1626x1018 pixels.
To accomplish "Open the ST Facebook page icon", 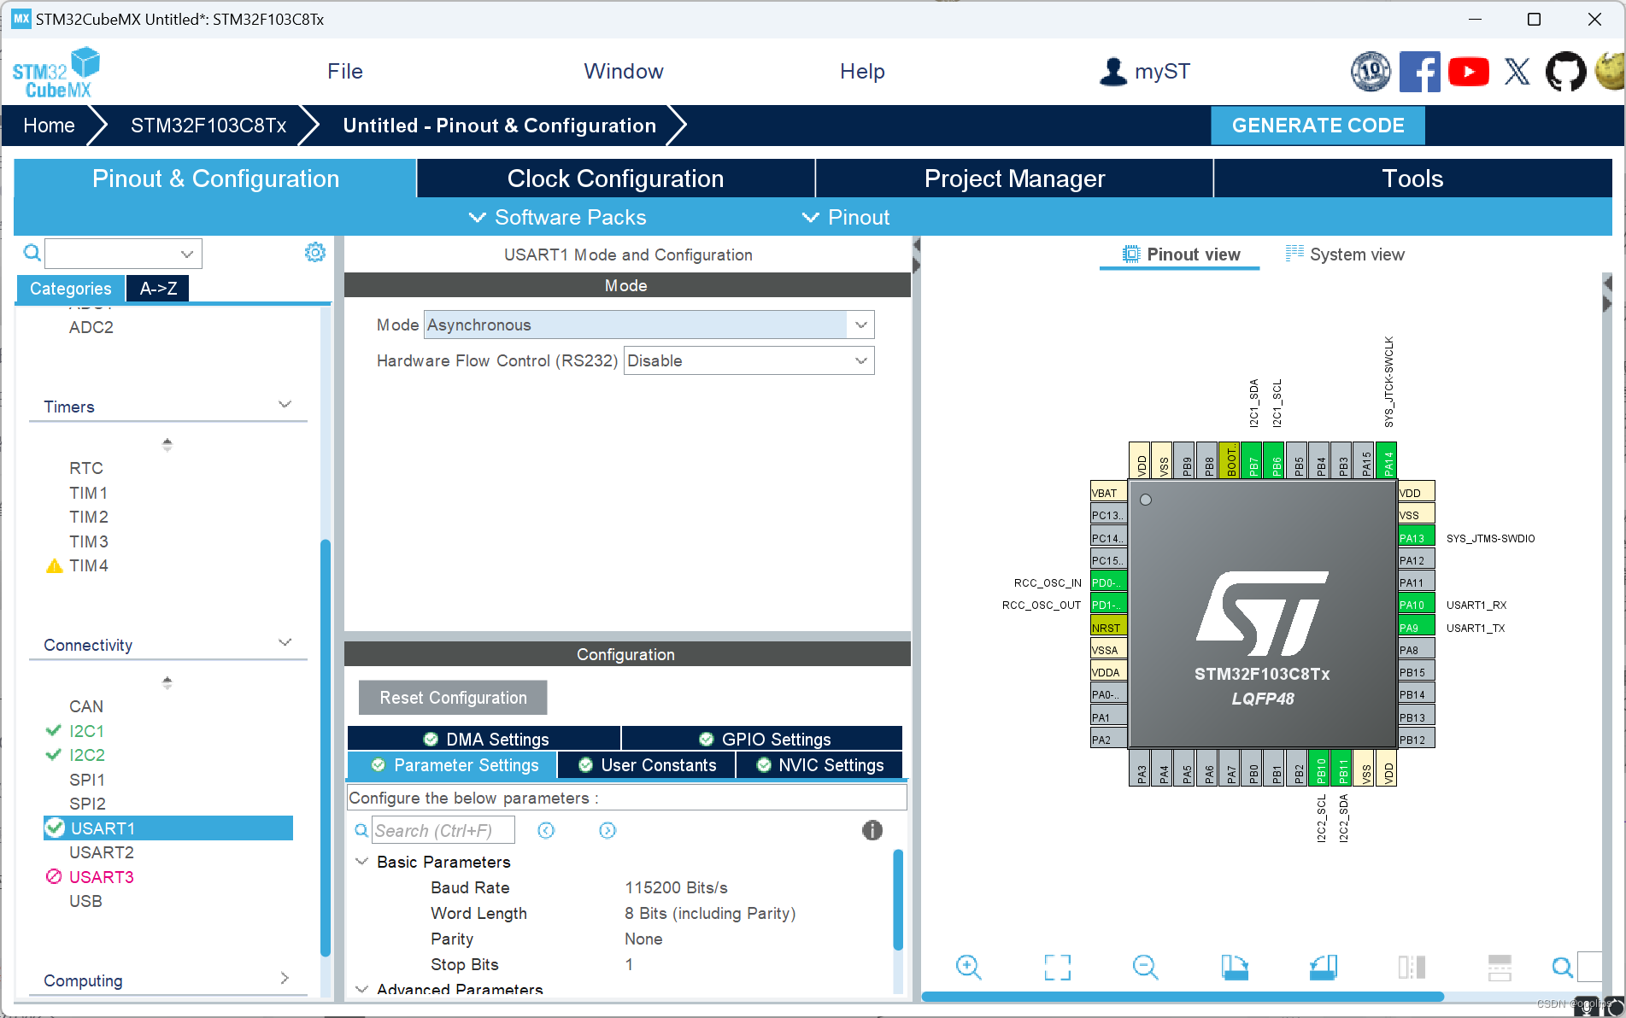I will tap(1419, 72).
